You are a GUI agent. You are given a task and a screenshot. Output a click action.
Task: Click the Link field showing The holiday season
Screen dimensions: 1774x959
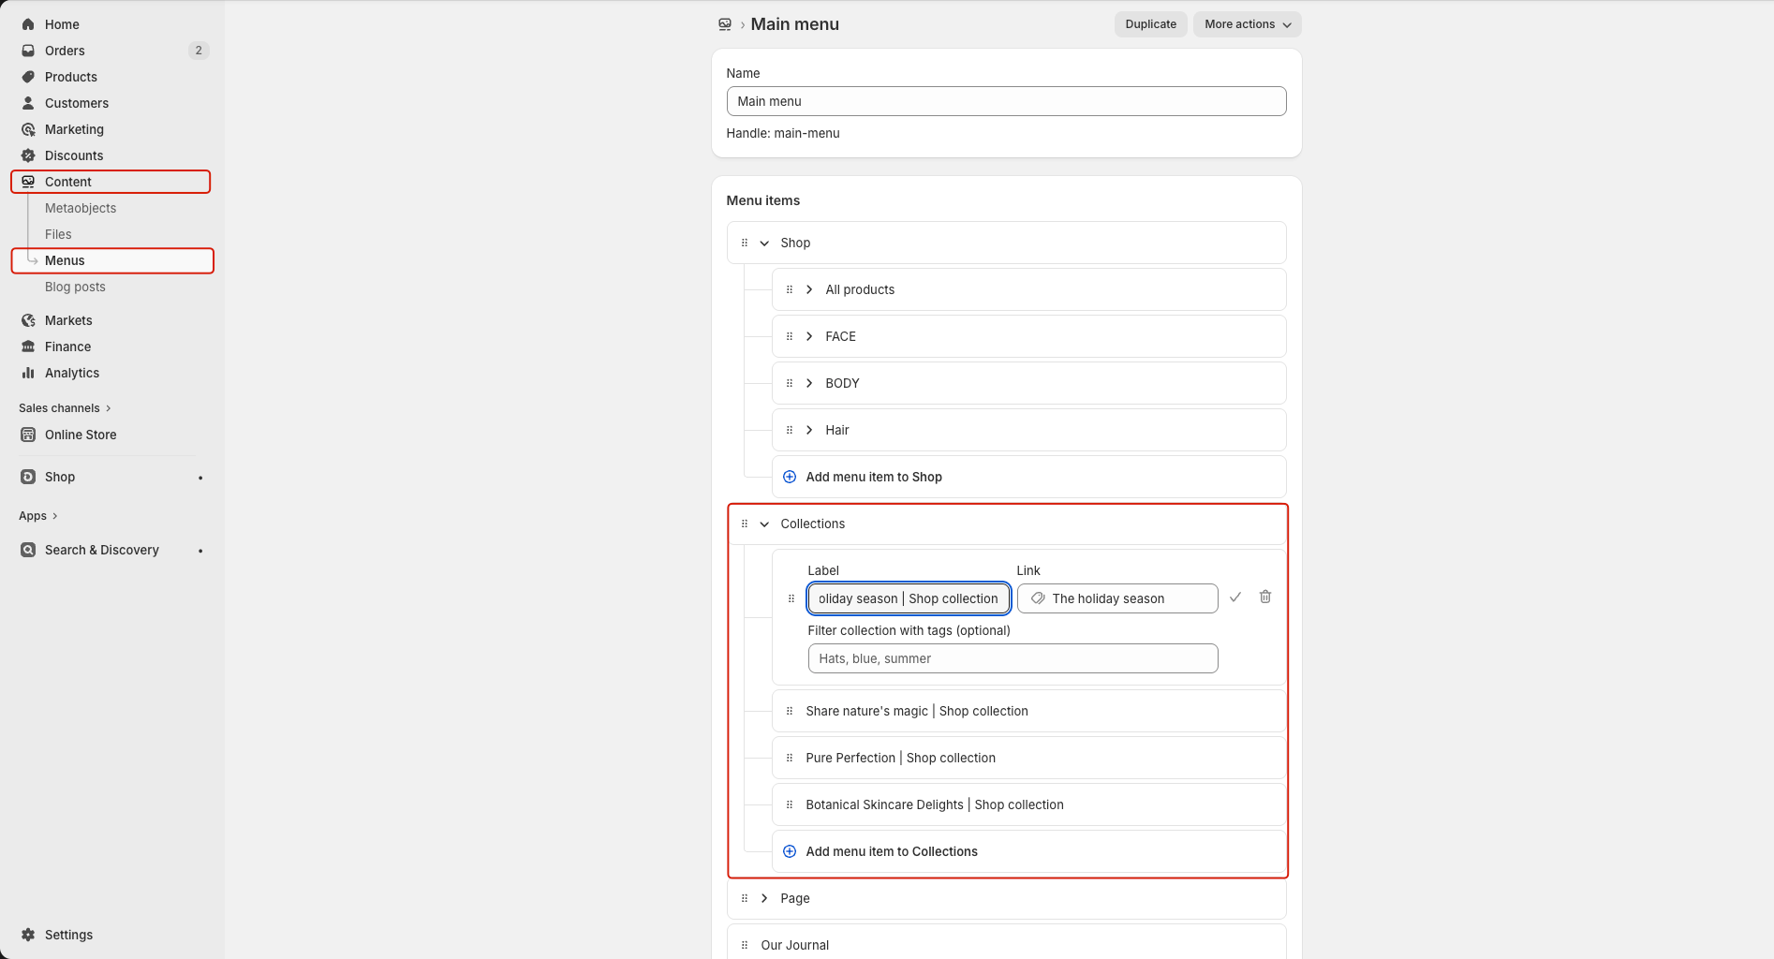1116,599
